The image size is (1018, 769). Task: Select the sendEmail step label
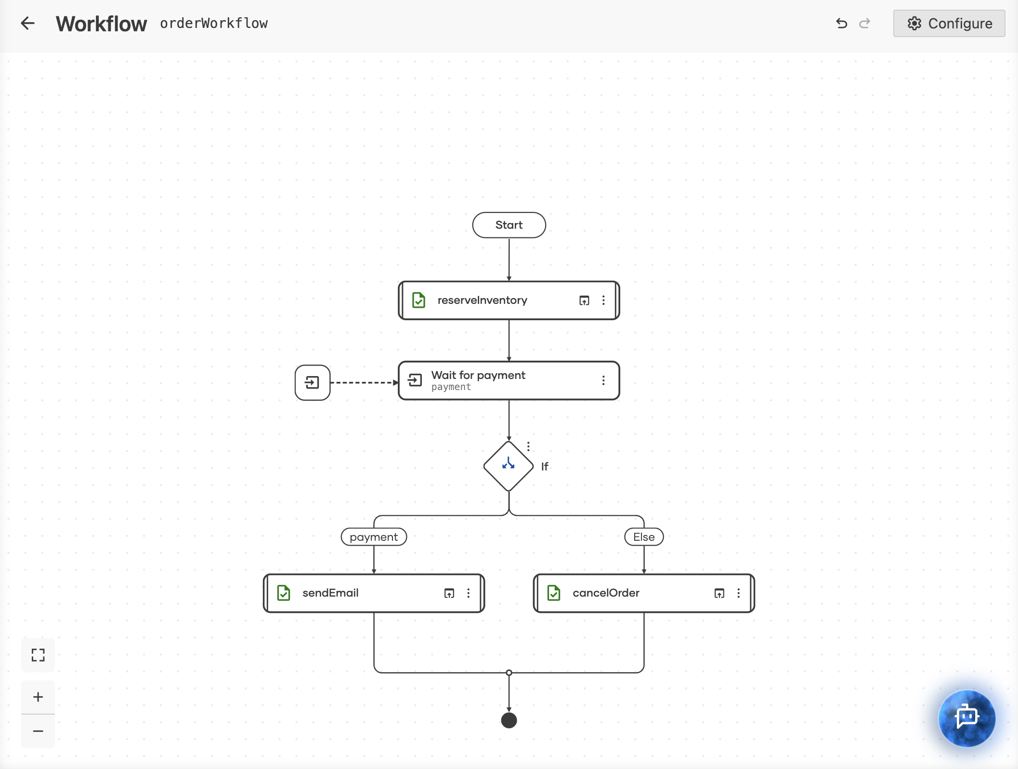(x=330, y=593)
